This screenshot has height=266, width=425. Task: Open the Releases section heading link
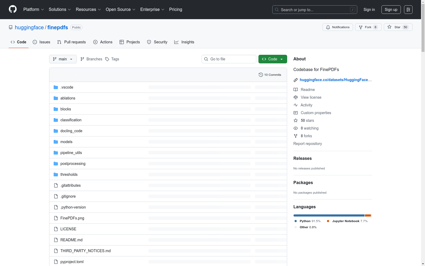coord(303,158)
